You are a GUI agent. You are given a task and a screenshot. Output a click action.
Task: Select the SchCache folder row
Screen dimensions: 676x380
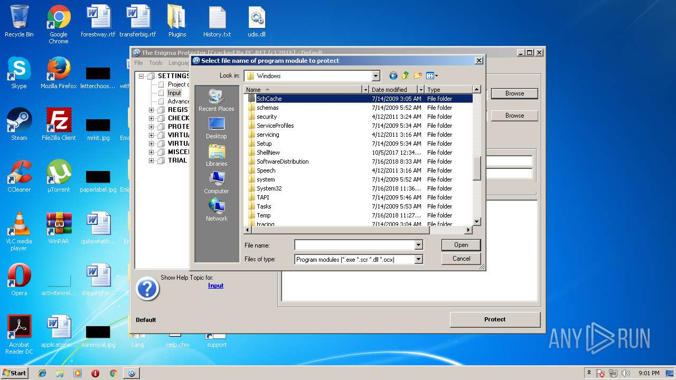click(x=358, y=99)
